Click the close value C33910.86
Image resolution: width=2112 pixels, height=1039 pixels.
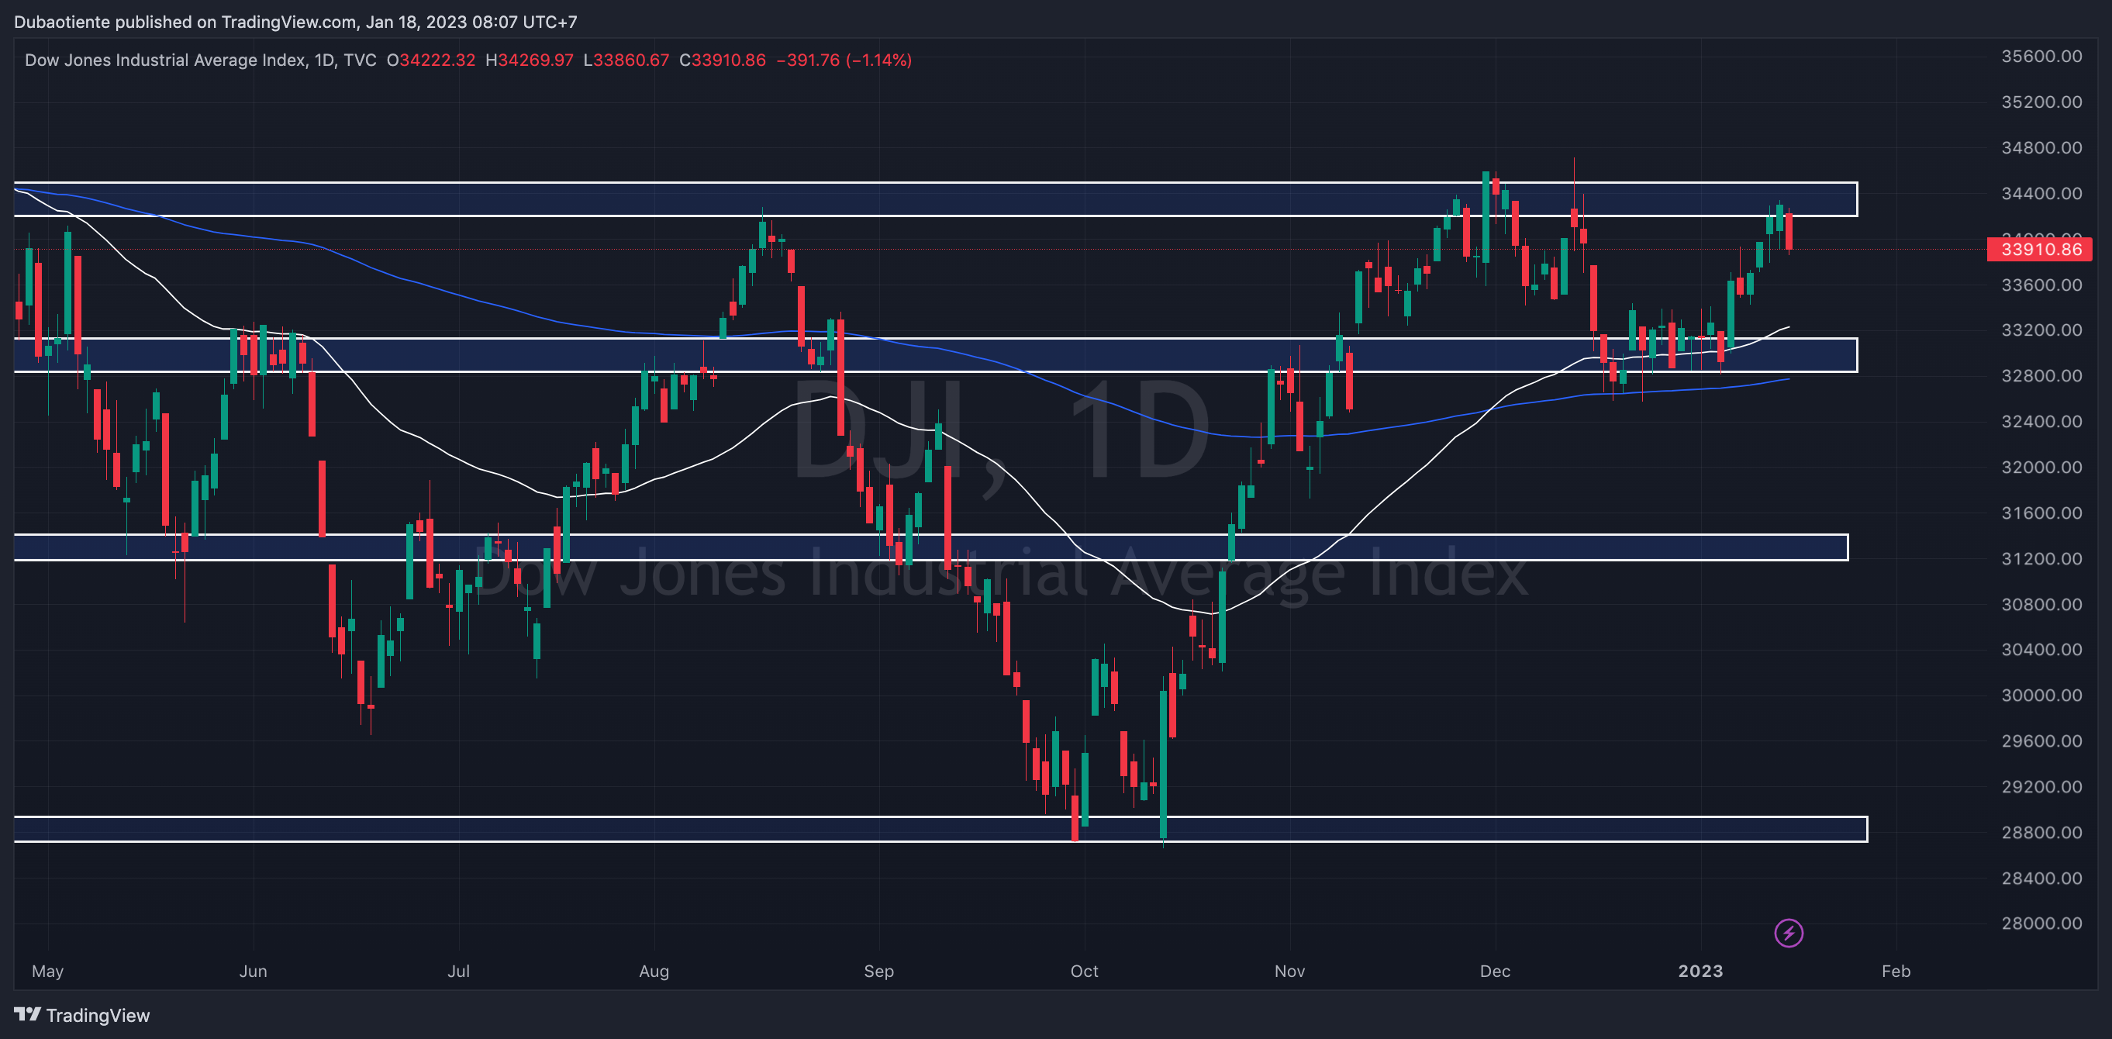click(723, 60)
